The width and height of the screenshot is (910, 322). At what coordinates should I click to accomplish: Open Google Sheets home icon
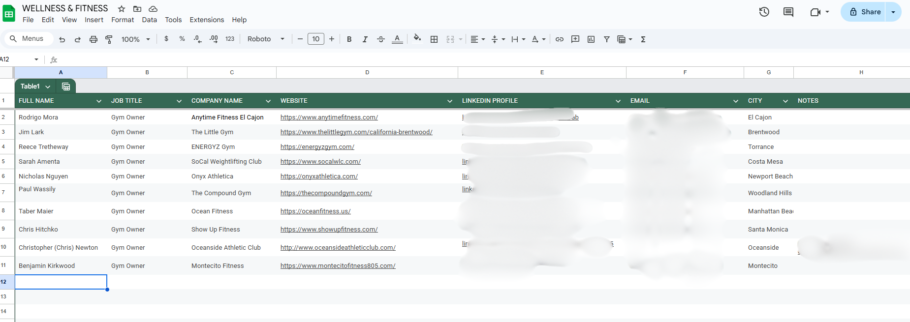click(x=9, y=13)
